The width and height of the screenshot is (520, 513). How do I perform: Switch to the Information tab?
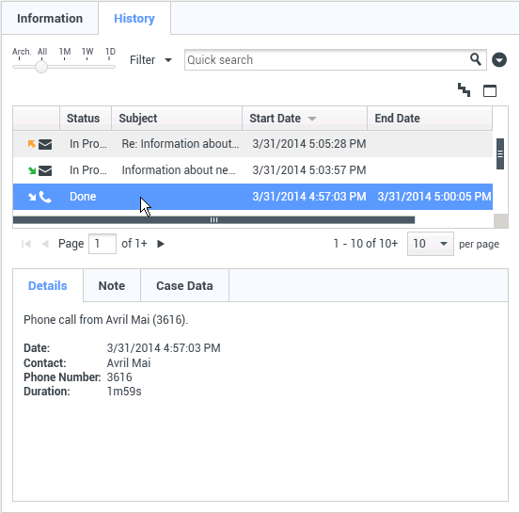(50, 18)
